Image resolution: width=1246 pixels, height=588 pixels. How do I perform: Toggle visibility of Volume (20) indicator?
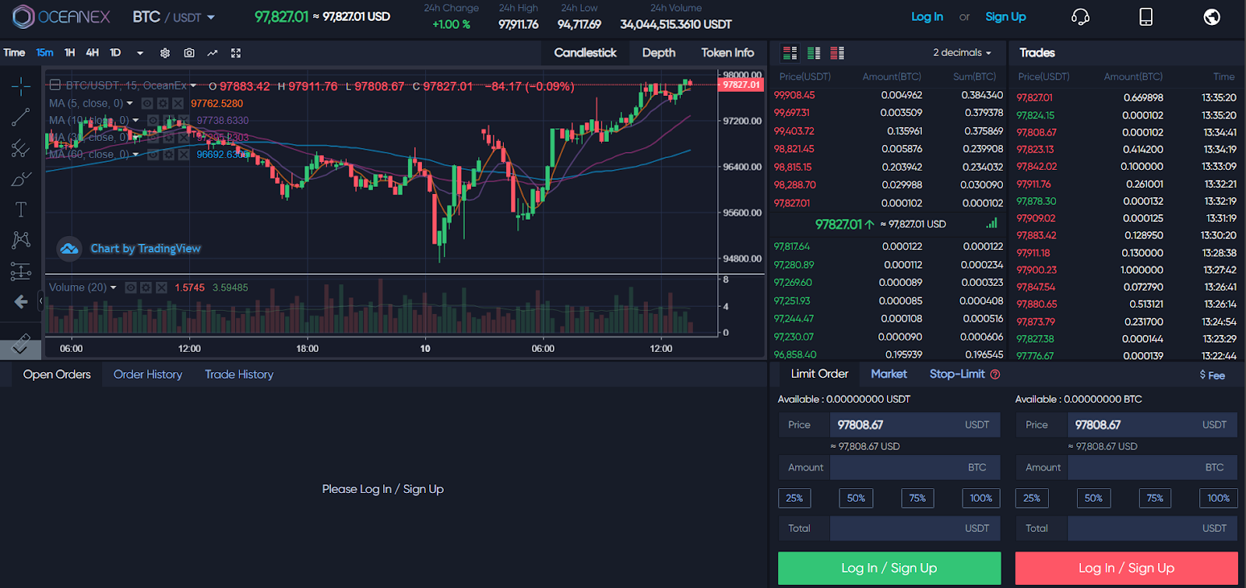131,287
